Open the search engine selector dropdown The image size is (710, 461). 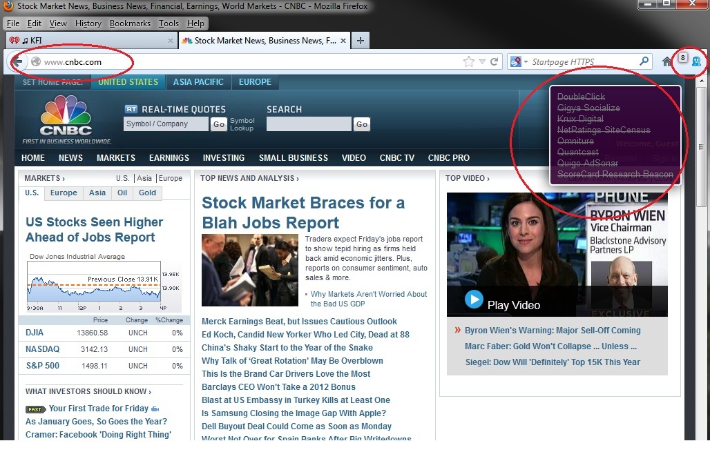point(519,61)
